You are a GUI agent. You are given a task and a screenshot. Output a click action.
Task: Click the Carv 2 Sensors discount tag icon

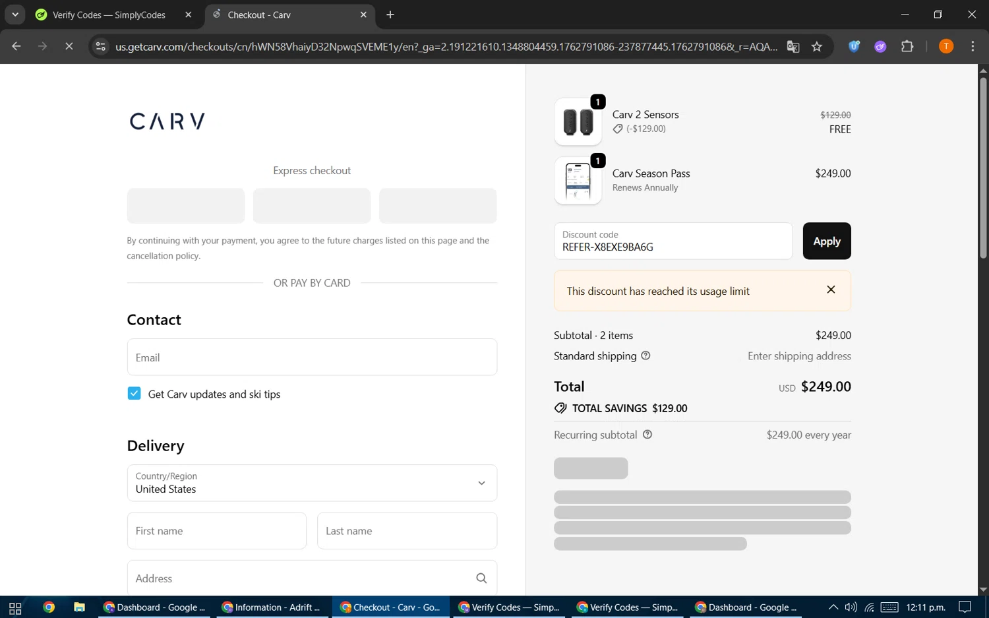coord(618,129)
